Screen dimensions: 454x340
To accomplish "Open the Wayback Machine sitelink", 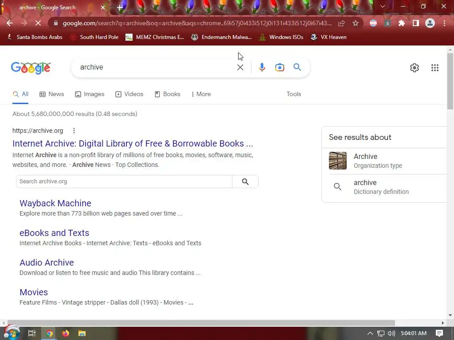I will point(55,203).
